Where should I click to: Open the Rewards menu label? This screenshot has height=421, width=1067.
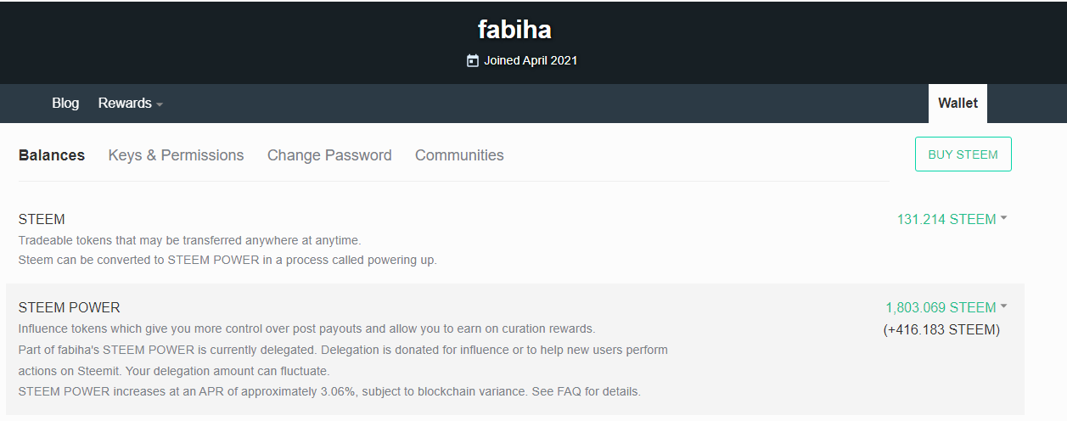(x=125, y=103)
